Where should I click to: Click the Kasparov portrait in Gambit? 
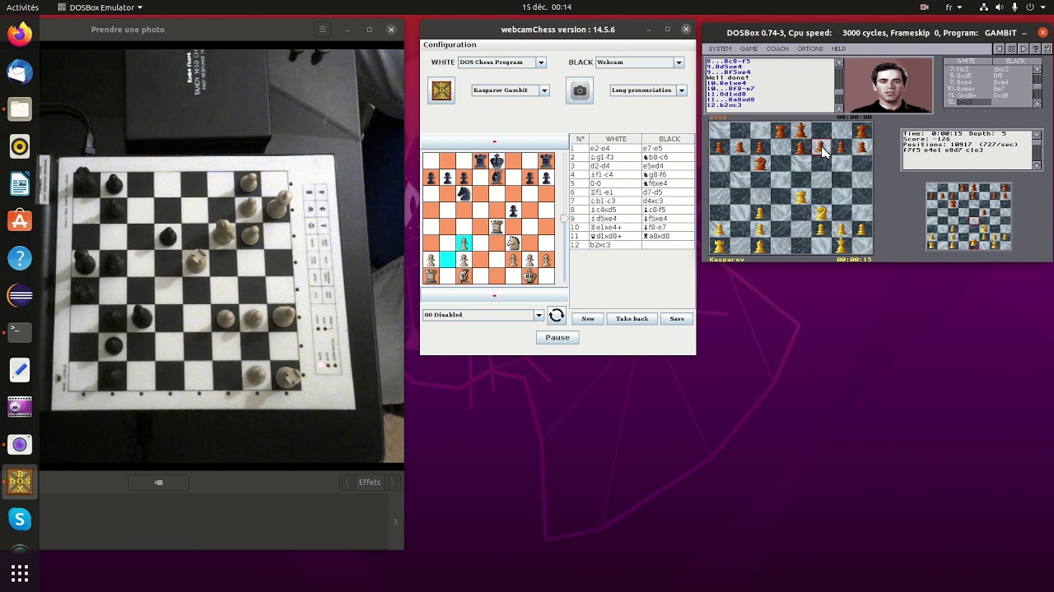(888, 86)
